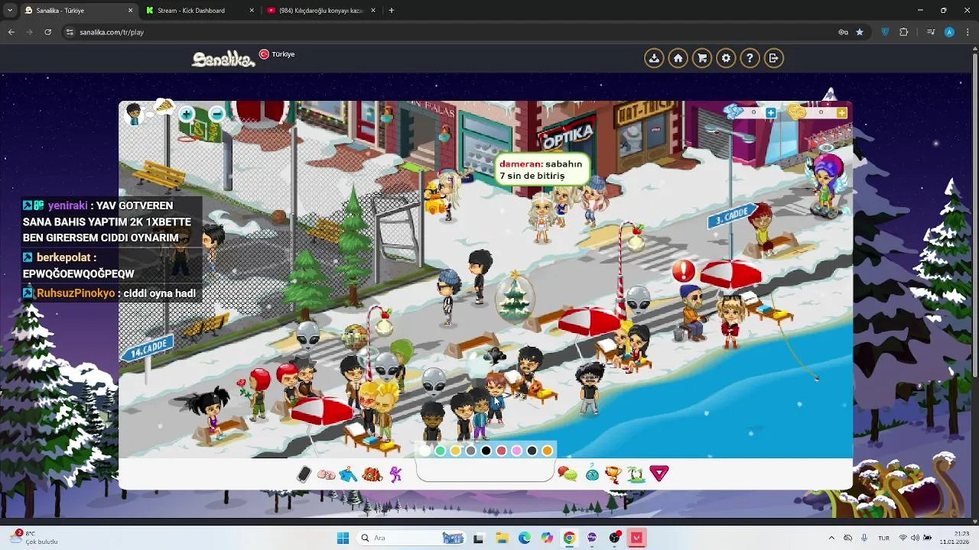
Task: Click the 14. CADDE street sign
Action: pos(147,348)
